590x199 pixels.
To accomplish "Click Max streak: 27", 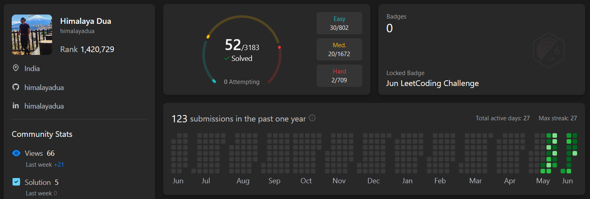I will point(558,118).
